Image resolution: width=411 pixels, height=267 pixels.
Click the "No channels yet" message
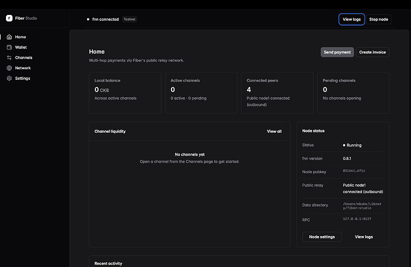[189, 154]
